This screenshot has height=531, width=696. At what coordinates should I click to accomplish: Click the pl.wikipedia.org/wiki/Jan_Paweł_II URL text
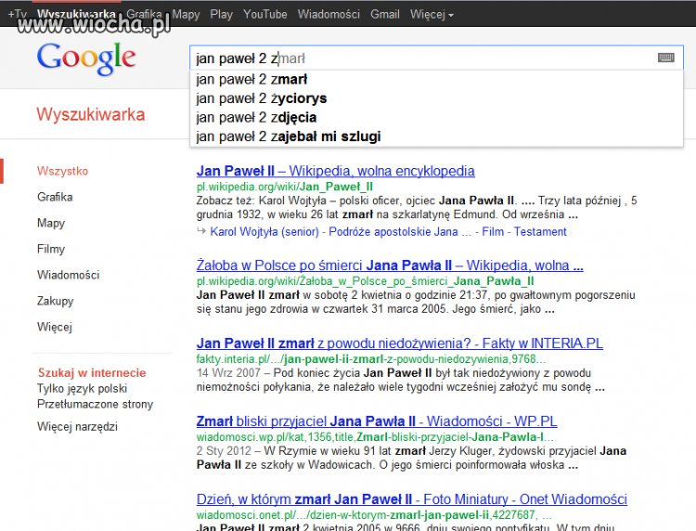tap(285, 187)
